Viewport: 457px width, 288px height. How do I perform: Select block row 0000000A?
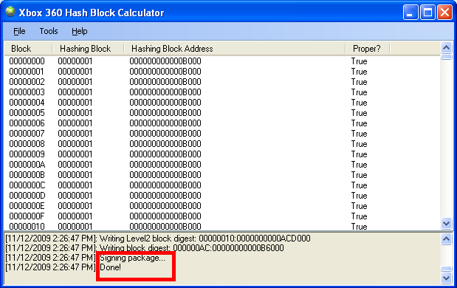222,165
